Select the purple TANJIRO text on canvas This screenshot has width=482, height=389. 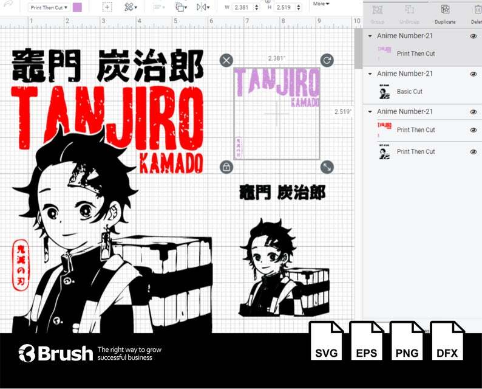pyautogui.click(x=277, y=81)
